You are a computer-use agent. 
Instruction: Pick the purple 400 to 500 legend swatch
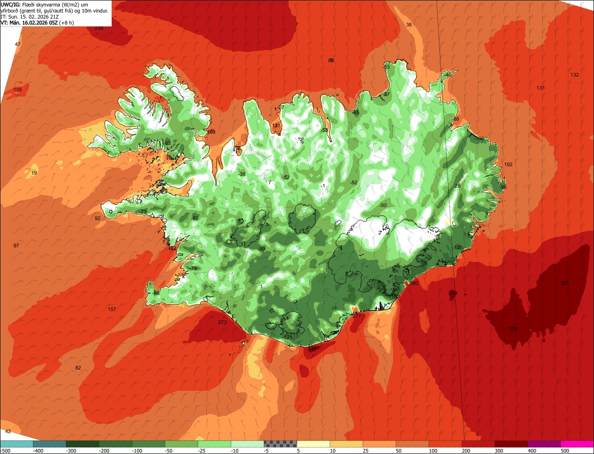pos(544,444)
